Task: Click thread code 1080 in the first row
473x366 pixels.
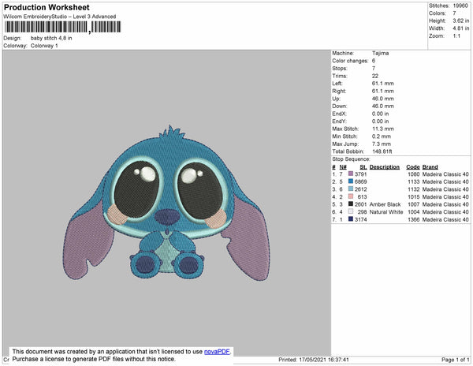Action: (414, 174)
